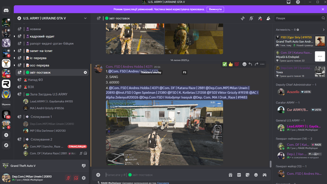Open рапорт-видачі-доган-бійцям channel
This screenshot has width=327, height=184.
pos(52,43)
